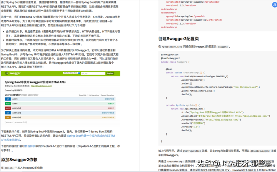Click Show/Hide for user-controller
This screenshot has width=277, height=172.
(x=82, y=95)
